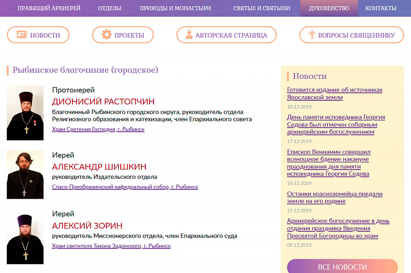Click the date 18.12.2019
This screenshot has width=411, height=273.
299,107
